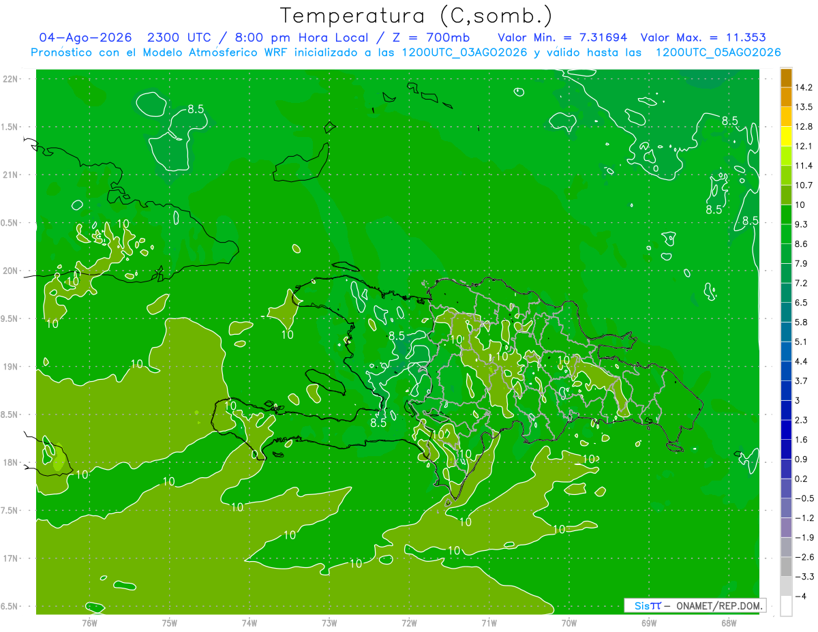Click the '19N' latitude axis label

click(x=11, y=367)
